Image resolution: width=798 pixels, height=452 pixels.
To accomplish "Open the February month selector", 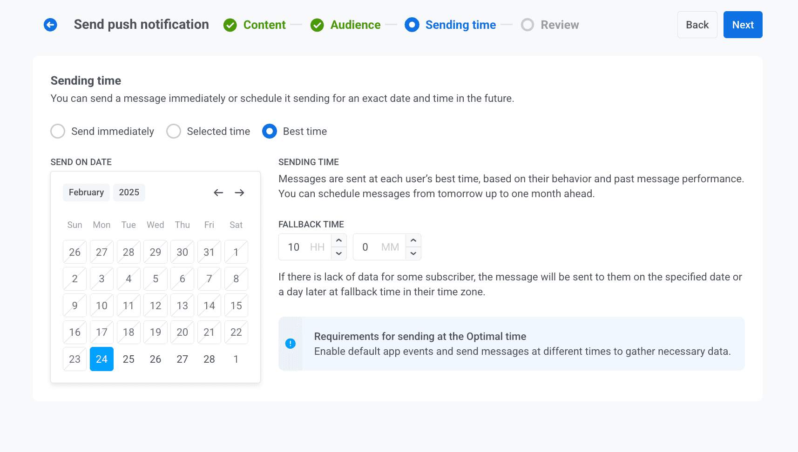I will [86, 192].
